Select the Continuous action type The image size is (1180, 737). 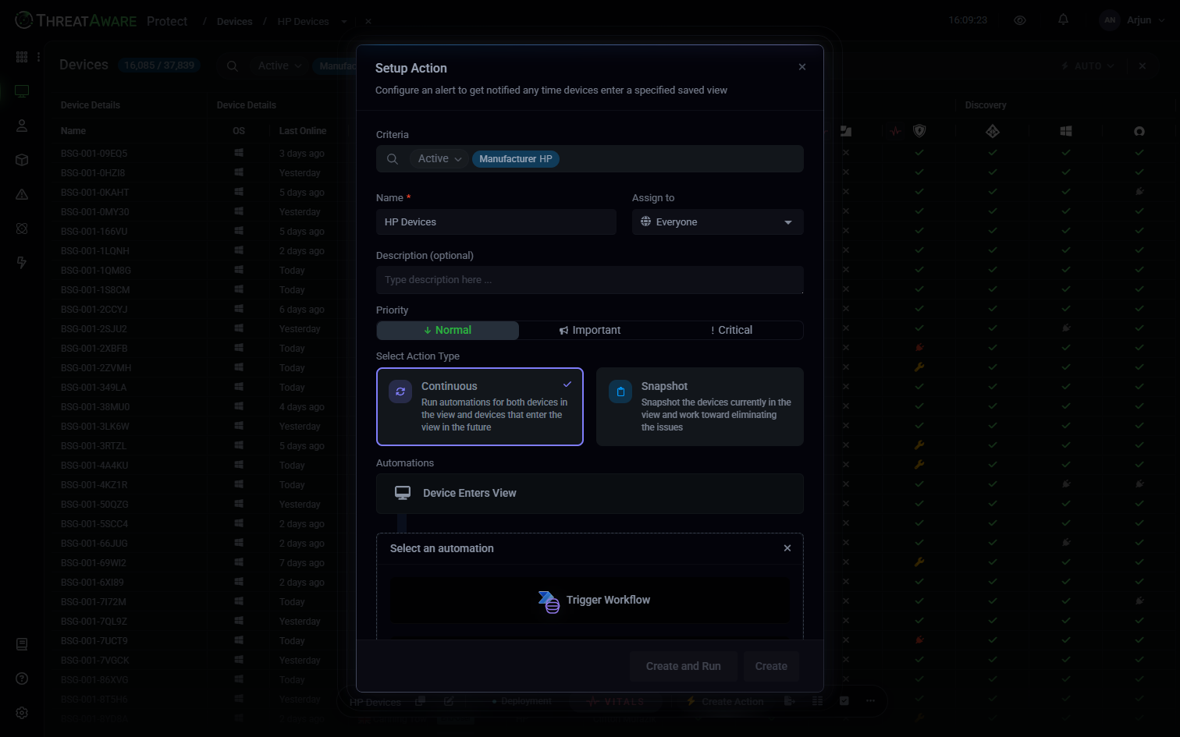tap(479, 406)
